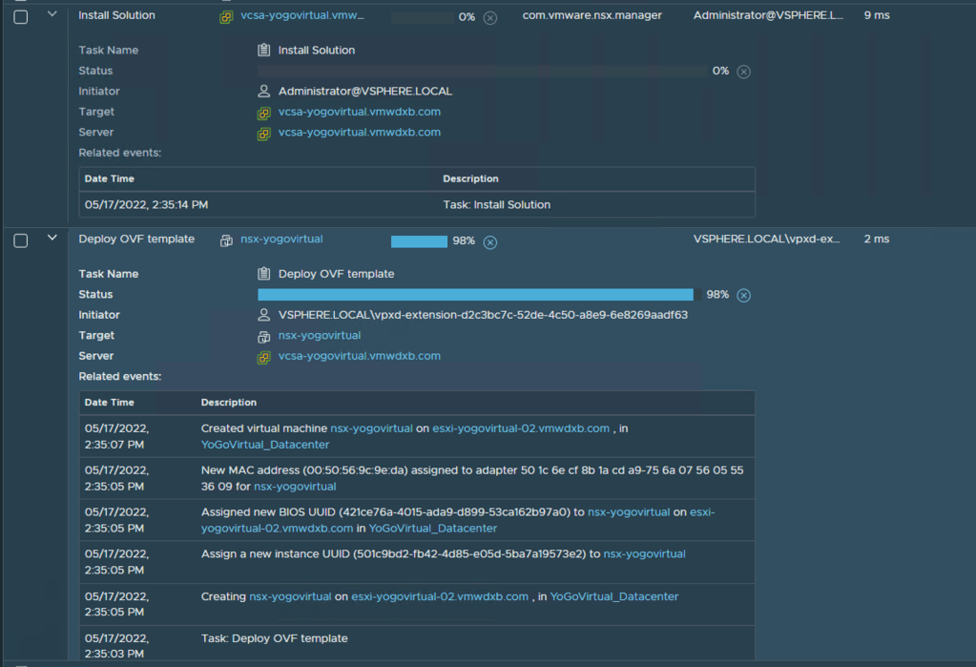
Task: Click the VM icon next to nsx-yogovirtual in the row
Action: pos(226,240)
